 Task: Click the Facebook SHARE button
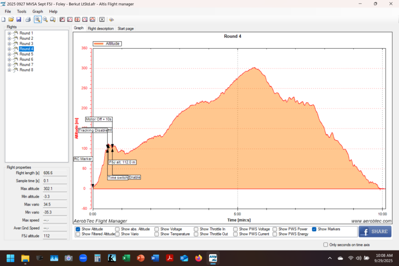375,231
